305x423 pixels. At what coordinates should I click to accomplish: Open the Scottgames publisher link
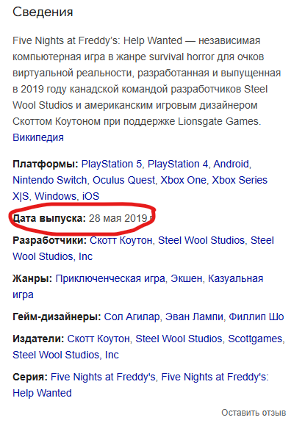[x=255, y=339]
